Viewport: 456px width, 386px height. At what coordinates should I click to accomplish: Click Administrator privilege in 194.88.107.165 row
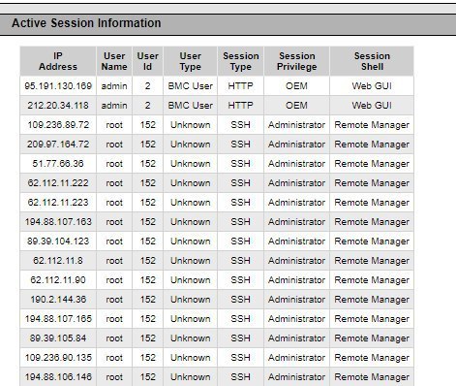pos(296,319)
